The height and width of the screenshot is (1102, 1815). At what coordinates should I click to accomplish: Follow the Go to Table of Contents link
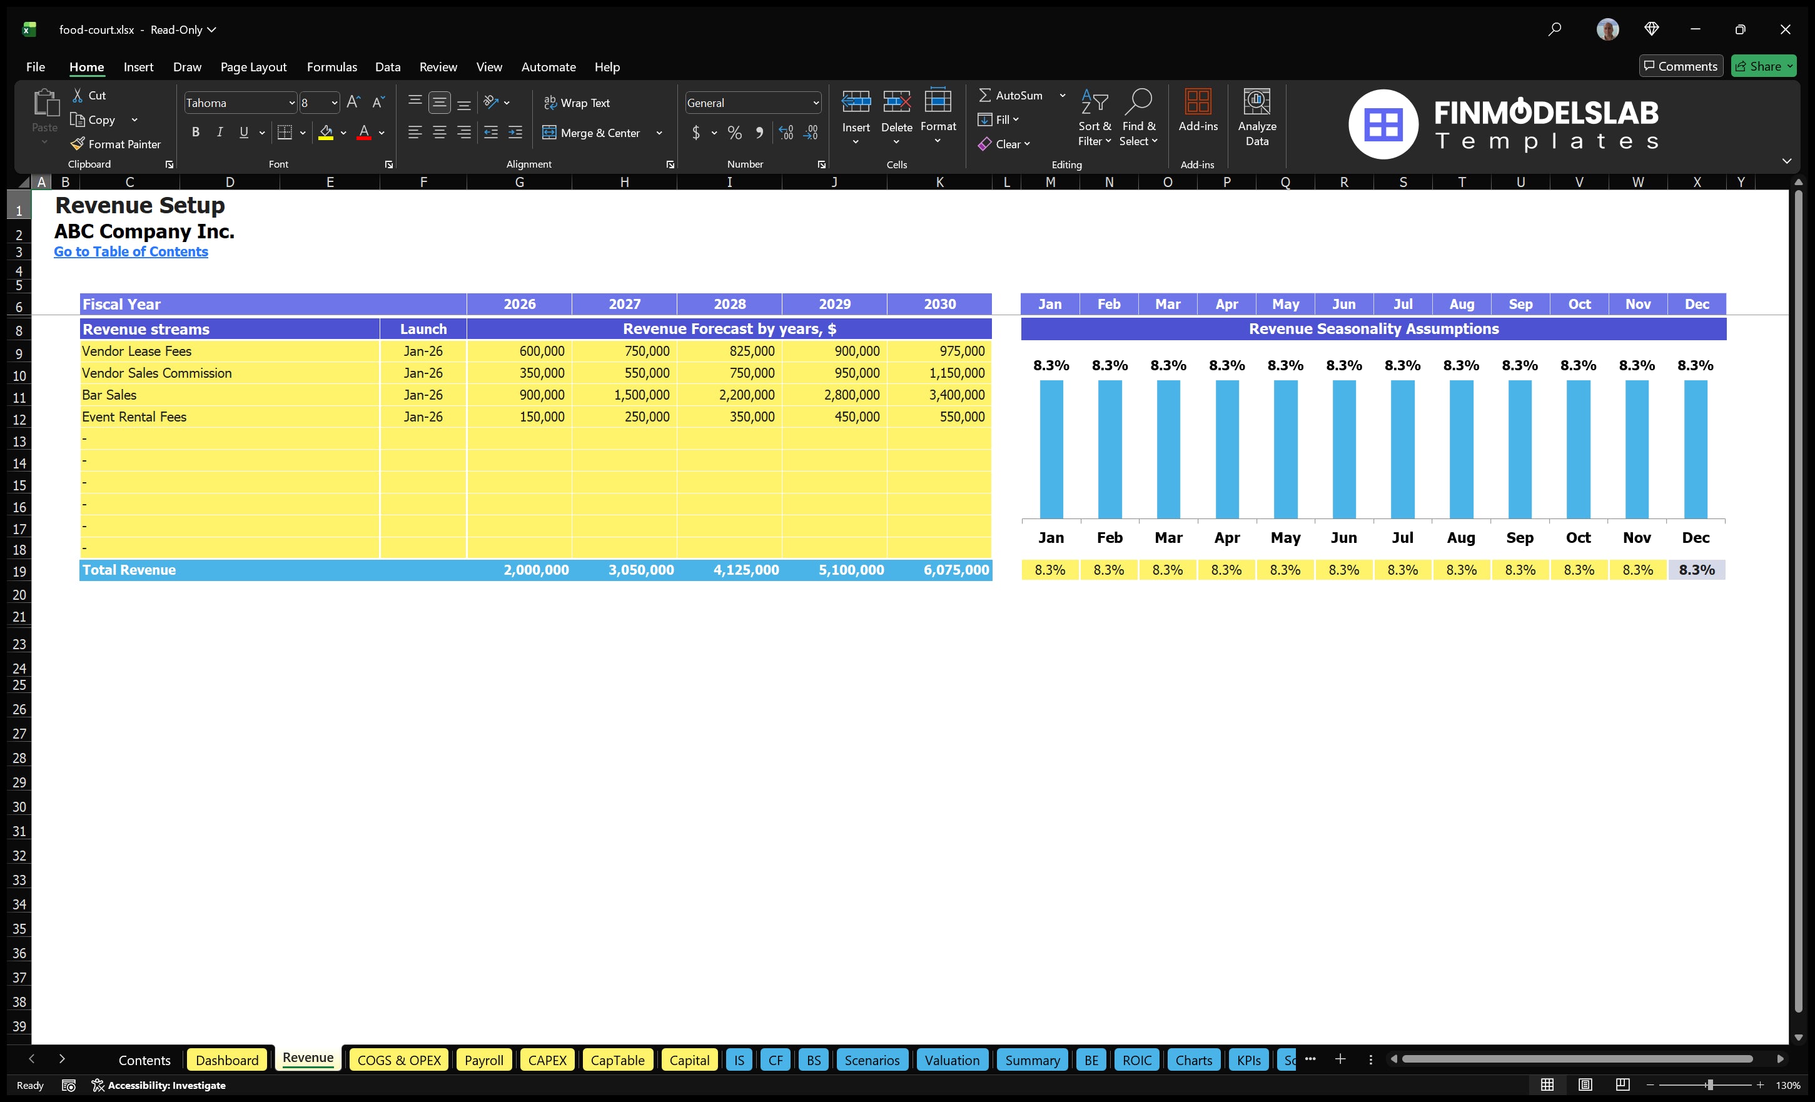click(131, 251)
